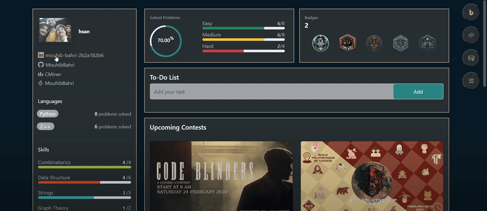
Task: Click the Medium difficulty label
Action: [x=212, y=35]
